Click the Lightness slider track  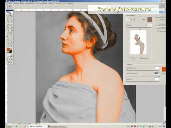pyautogui.click(x=142, y=82)
